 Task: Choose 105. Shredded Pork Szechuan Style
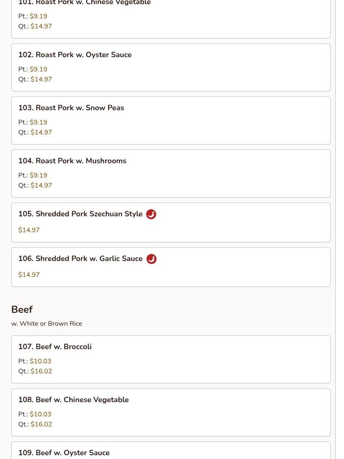coord(171,223)
